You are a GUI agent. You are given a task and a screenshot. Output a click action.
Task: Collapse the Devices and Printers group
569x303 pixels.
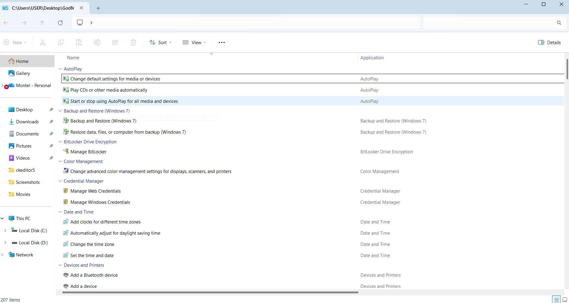pyautogui.click(x=60, y=265)
